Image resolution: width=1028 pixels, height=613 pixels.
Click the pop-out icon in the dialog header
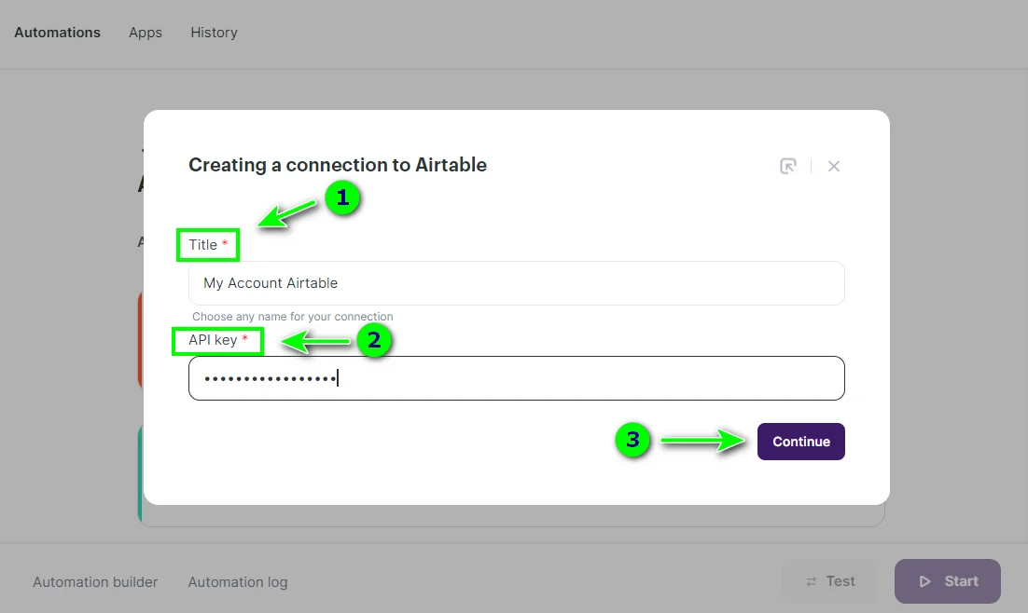coord(788,166)
